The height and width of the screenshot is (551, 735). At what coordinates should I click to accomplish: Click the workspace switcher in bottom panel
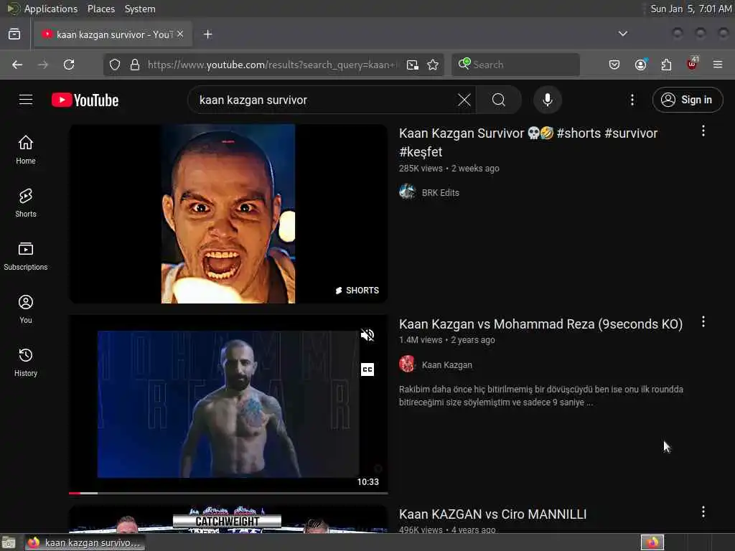pyautogui.click(x=652, y=542)
